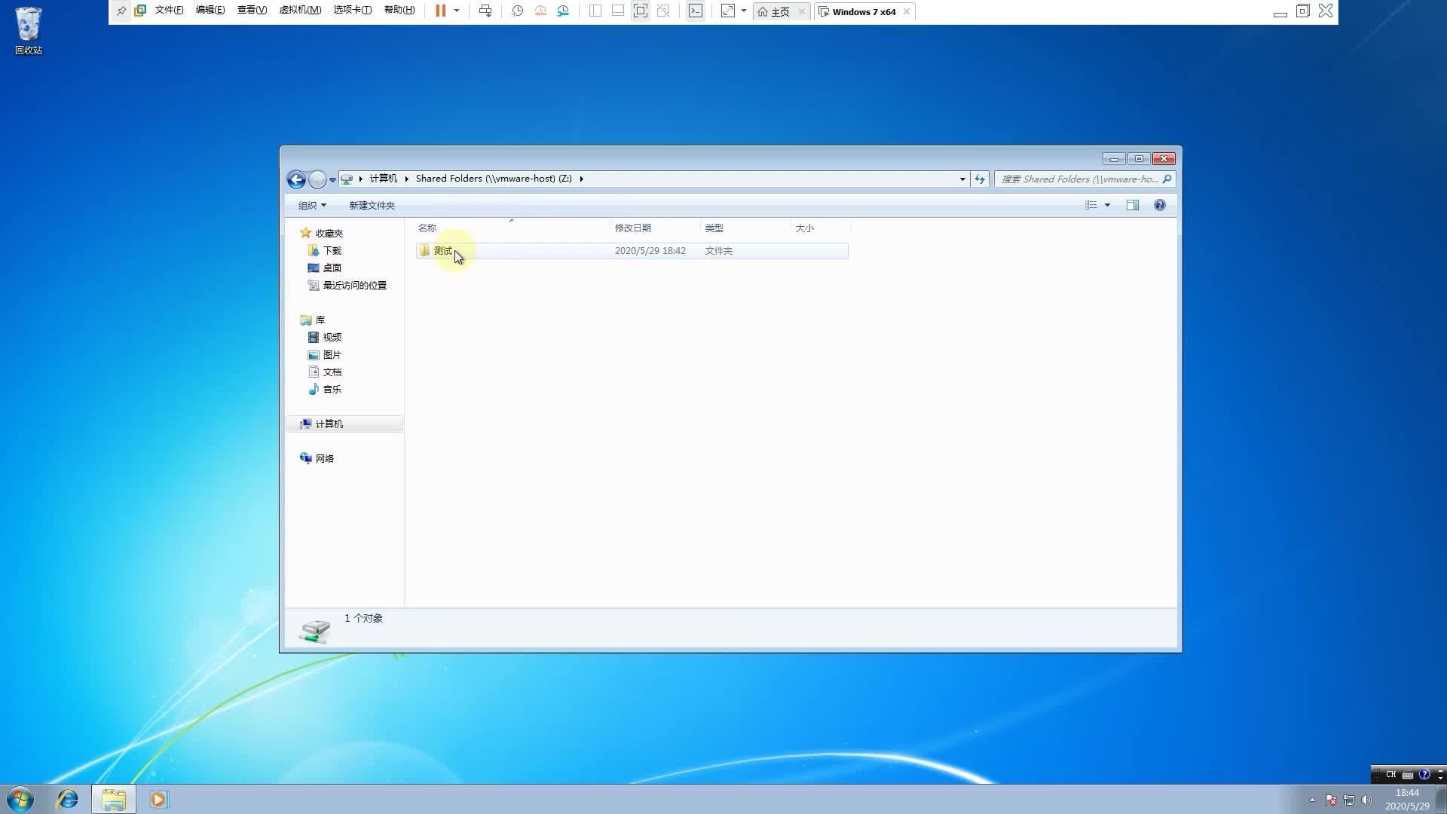Expand the stretch display dropdown arrow
1447x814 pixels.
[744, 11]
